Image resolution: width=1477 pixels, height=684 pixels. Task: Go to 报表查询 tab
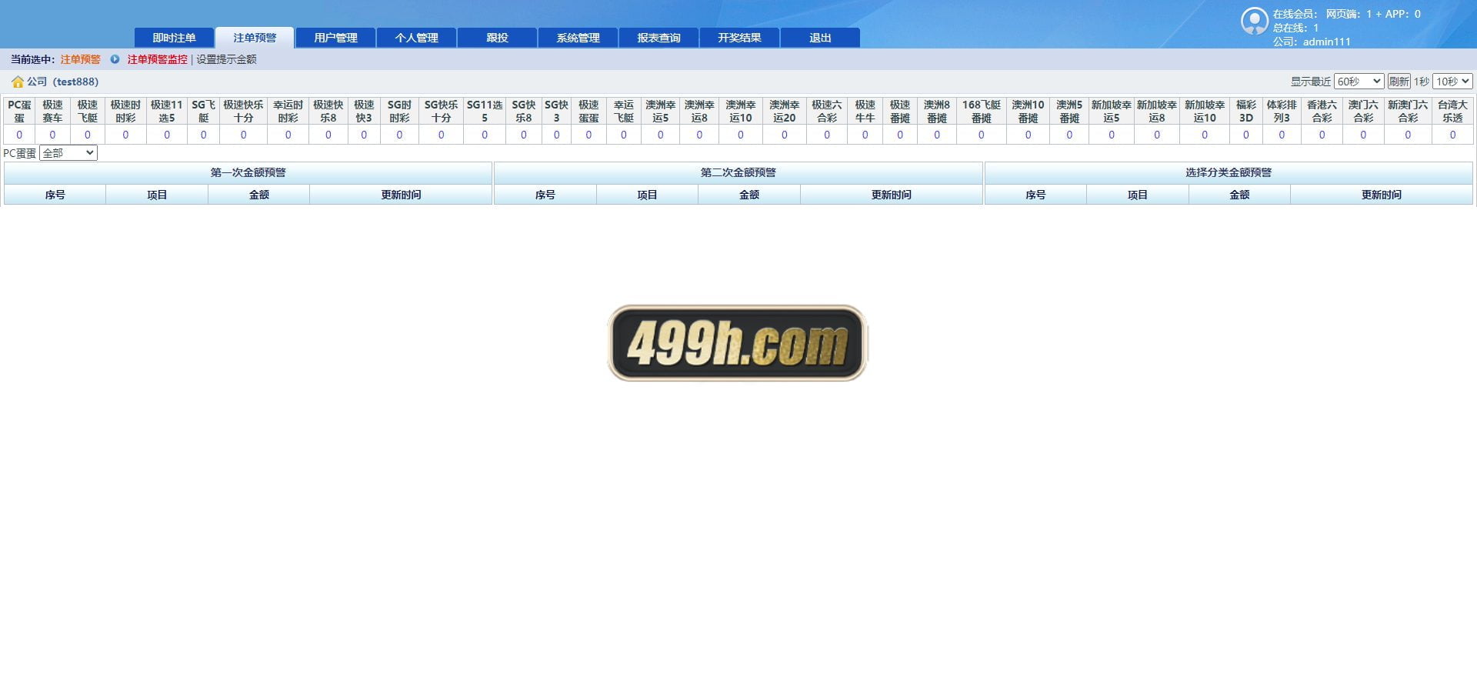point(658,38)
